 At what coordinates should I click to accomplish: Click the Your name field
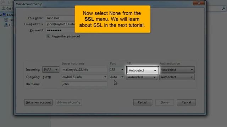point(61,18)
